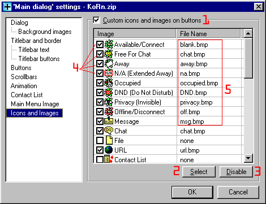The image size is (266, 204).
Task: Open Main Menu Image settings
Action: click(x=35, y=104)
